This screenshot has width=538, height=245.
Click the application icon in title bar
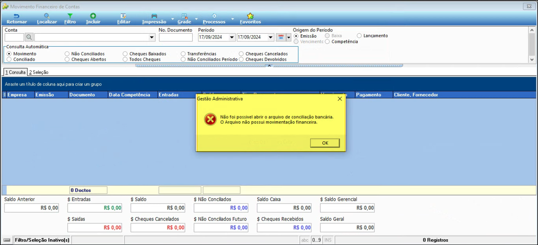pyautogui.click(x=5, y=7)
